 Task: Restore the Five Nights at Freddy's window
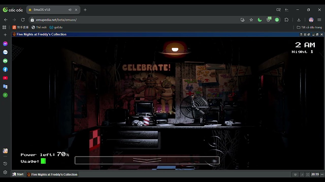click(317, 34)
